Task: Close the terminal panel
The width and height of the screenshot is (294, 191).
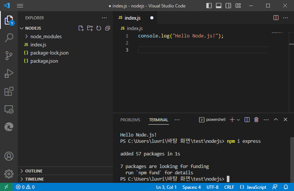Action: pyautogui.click(x=285, y=119)
